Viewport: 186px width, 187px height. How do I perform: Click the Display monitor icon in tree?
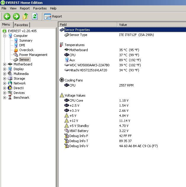pos(10,69)
